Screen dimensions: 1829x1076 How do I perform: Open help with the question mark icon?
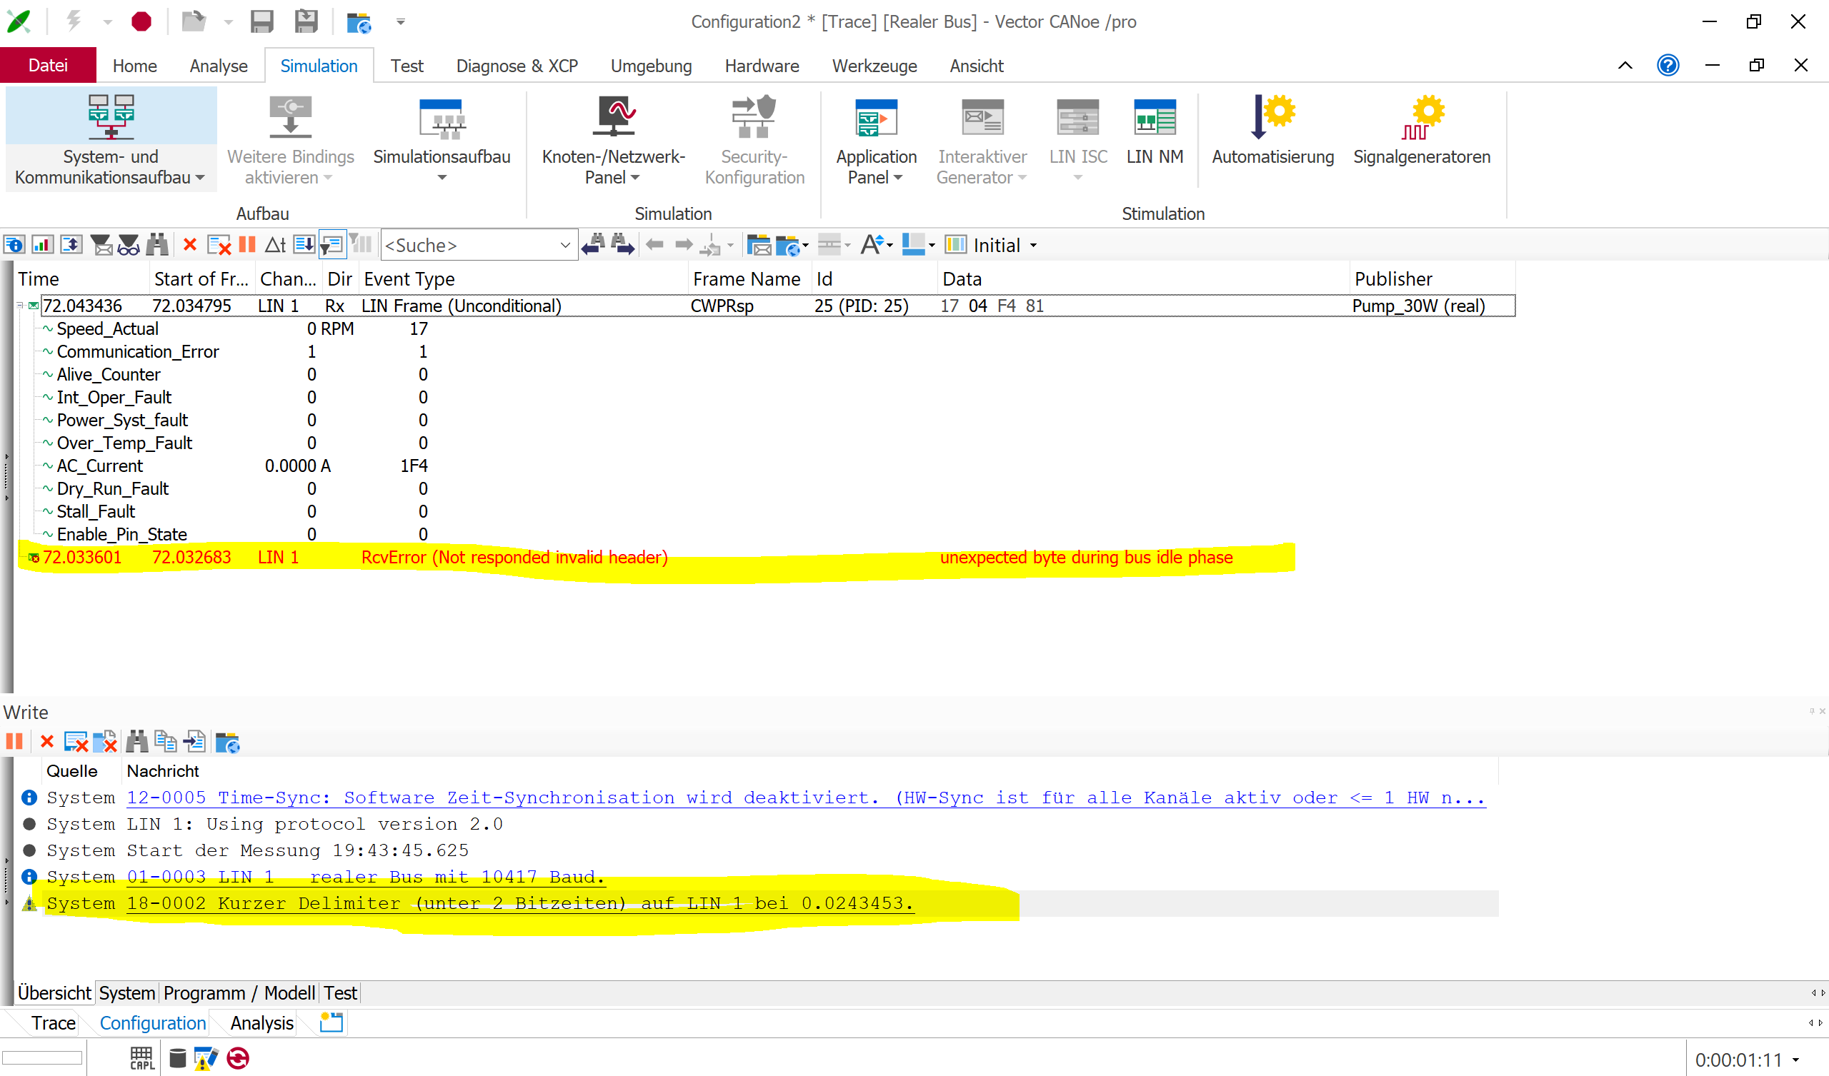[1667, 65]
